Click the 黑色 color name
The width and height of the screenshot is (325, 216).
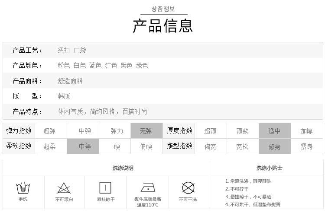(127, 66)
